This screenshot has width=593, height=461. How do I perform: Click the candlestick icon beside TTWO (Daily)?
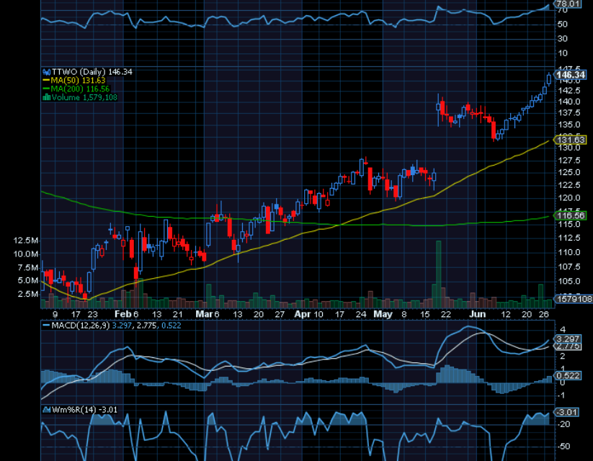point(46,72)
